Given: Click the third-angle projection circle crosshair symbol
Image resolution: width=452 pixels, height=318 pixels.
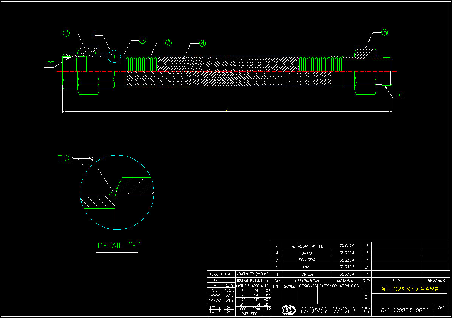Looking at the screenshot, I should (x=229, y=310).
